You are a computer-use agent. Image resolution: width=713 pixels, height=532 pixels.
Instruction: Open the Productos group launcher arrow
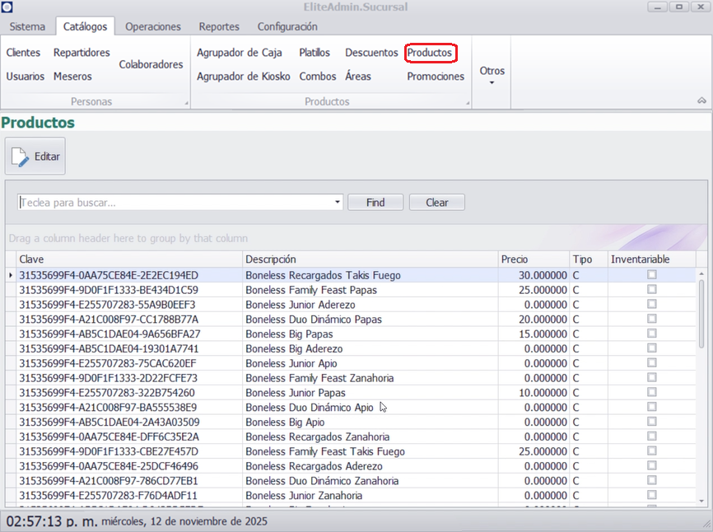[468, 103]
